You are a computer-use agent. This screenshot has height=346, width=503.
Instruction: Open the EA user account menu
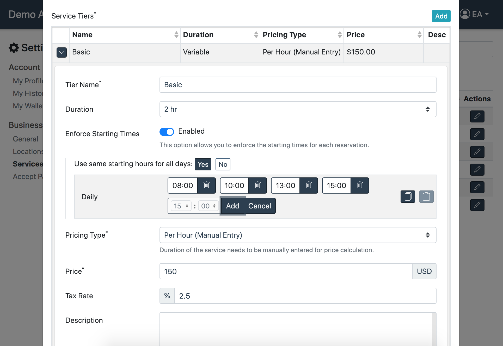click(474, 14)
